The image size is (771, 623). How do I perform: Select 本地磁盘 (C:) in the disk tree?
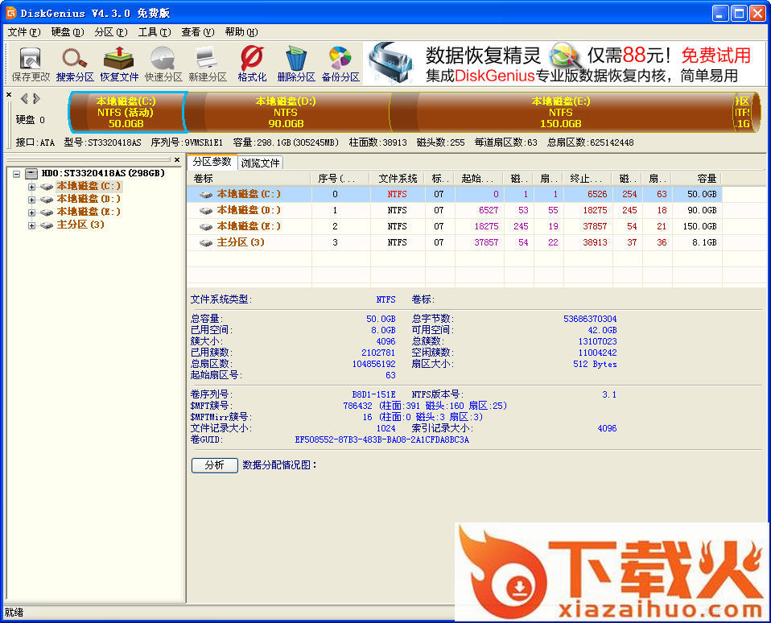pos(89,187)
